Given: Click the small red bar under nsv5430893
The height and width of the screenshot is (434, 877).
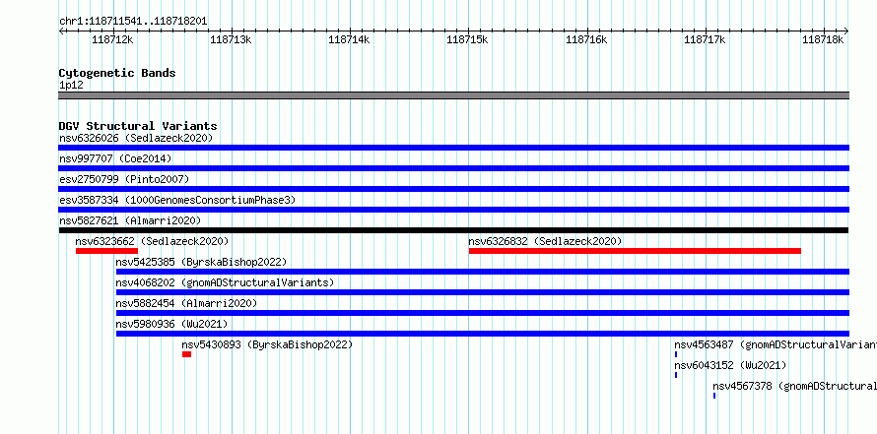Looking at the screenshot, I should [187, 354].
